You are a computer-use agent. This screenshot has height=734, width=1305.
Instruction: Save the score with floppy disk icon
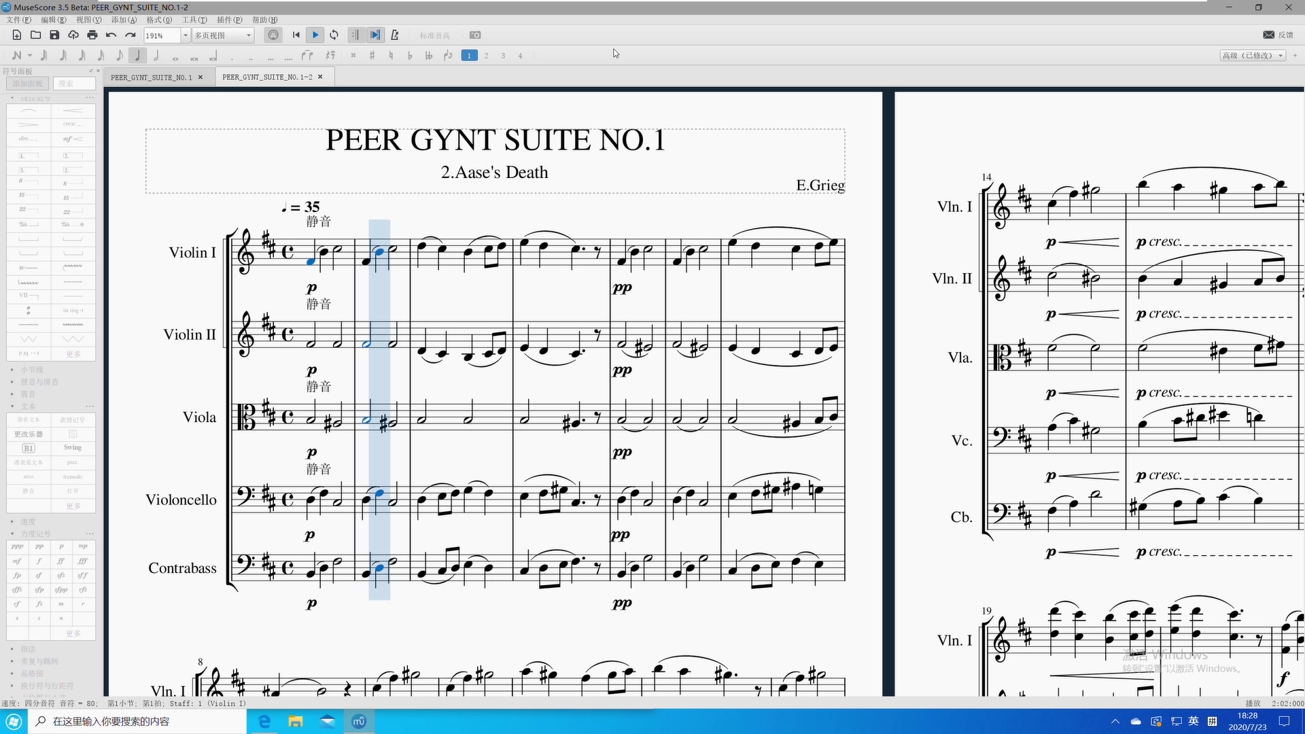[54, 35]
